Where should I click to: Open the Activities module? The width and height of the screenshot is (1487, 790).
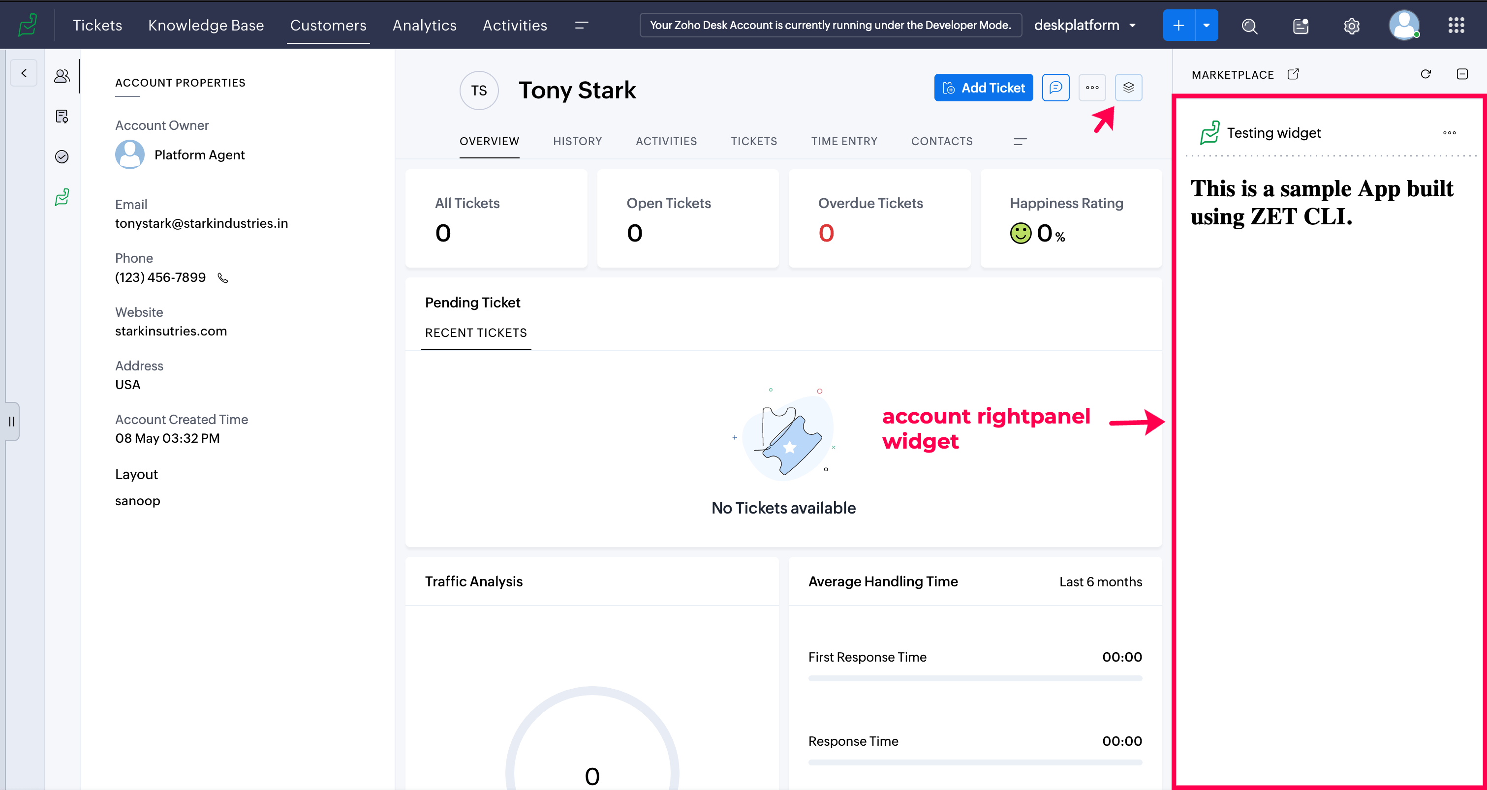514,26
